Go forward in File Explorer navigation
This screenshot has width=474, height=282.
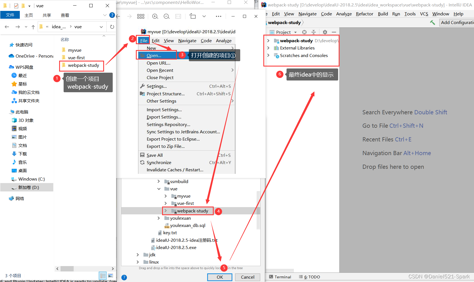pos(18,27)
